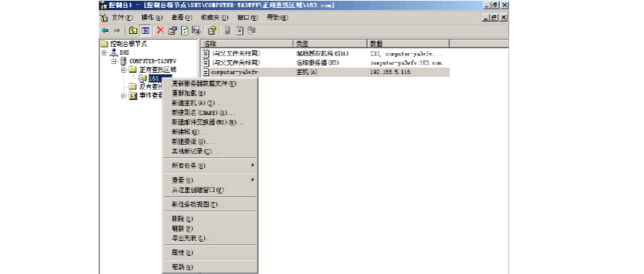Click the COMPUTER-YA3WFV server icon
This screenshot has width=644, height=274.
pyautogui.click(x=123, y=61)
